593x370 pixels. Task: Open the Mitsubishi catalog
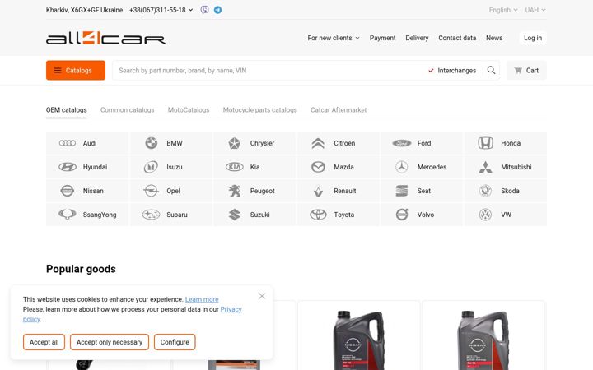(x=505, y=167)
